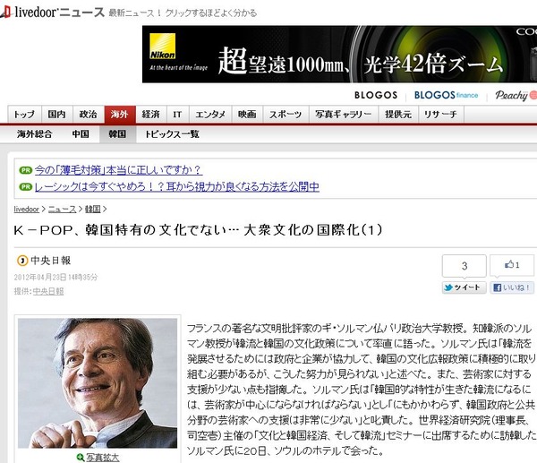Select the スポーツ tab
537x463 pixels.
coord(286,114)
